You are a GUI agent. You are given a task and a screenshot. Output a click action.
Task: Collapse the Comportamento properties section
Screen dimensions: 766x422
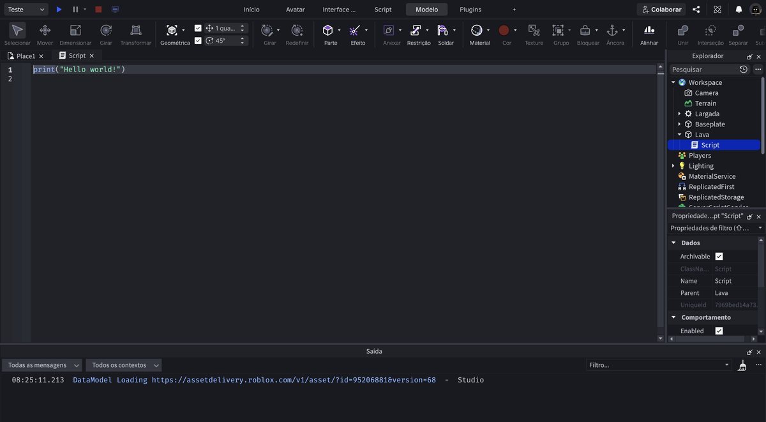[673, 317]
